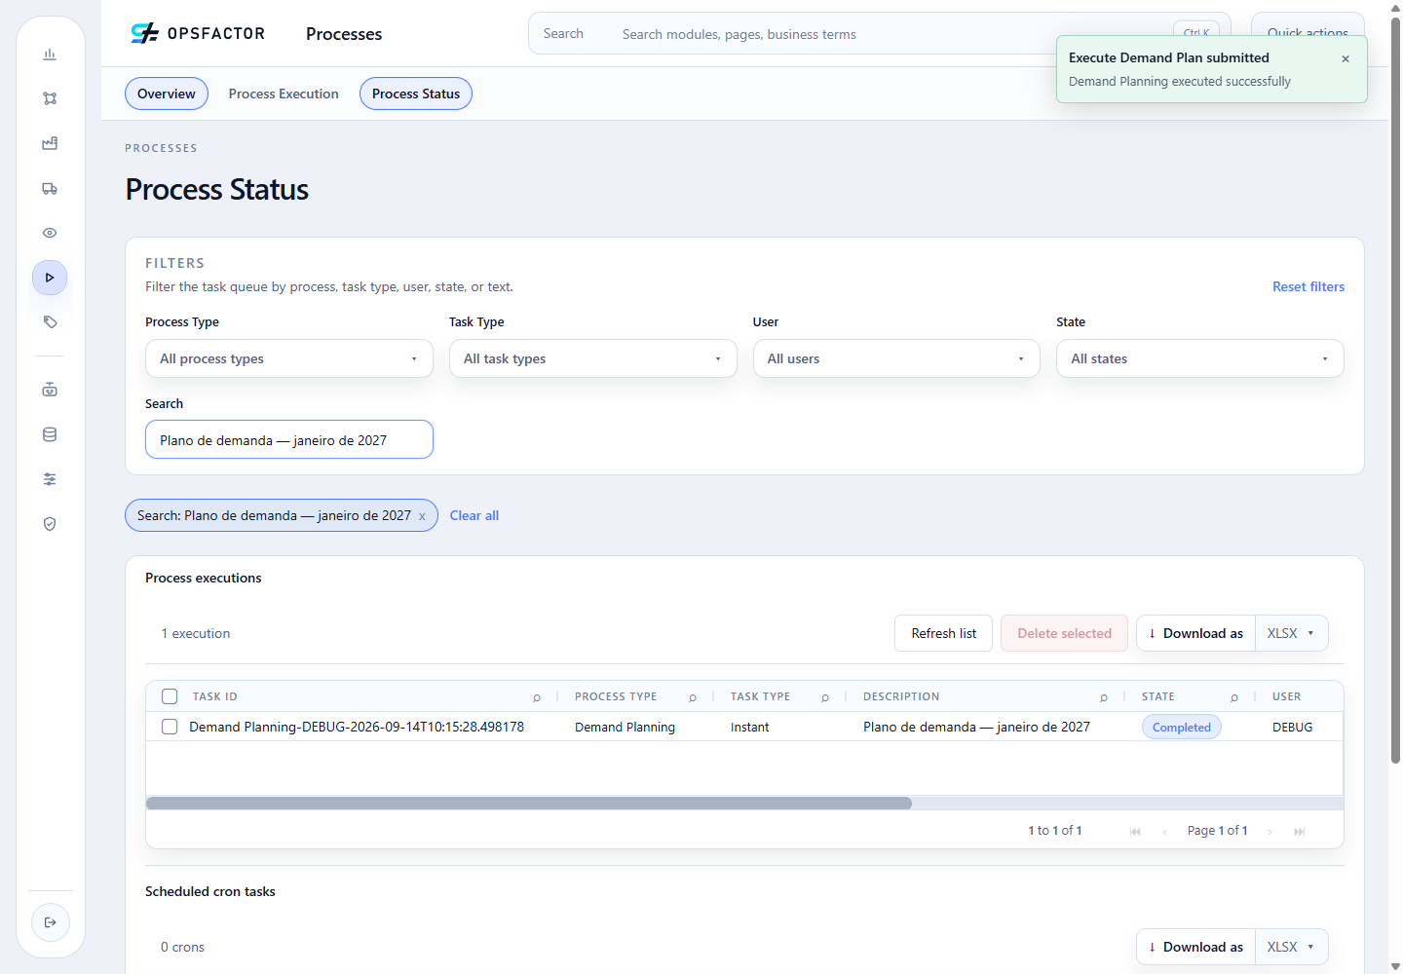
Task: Open the factory production sidebar icon
Action: point(50,143)
